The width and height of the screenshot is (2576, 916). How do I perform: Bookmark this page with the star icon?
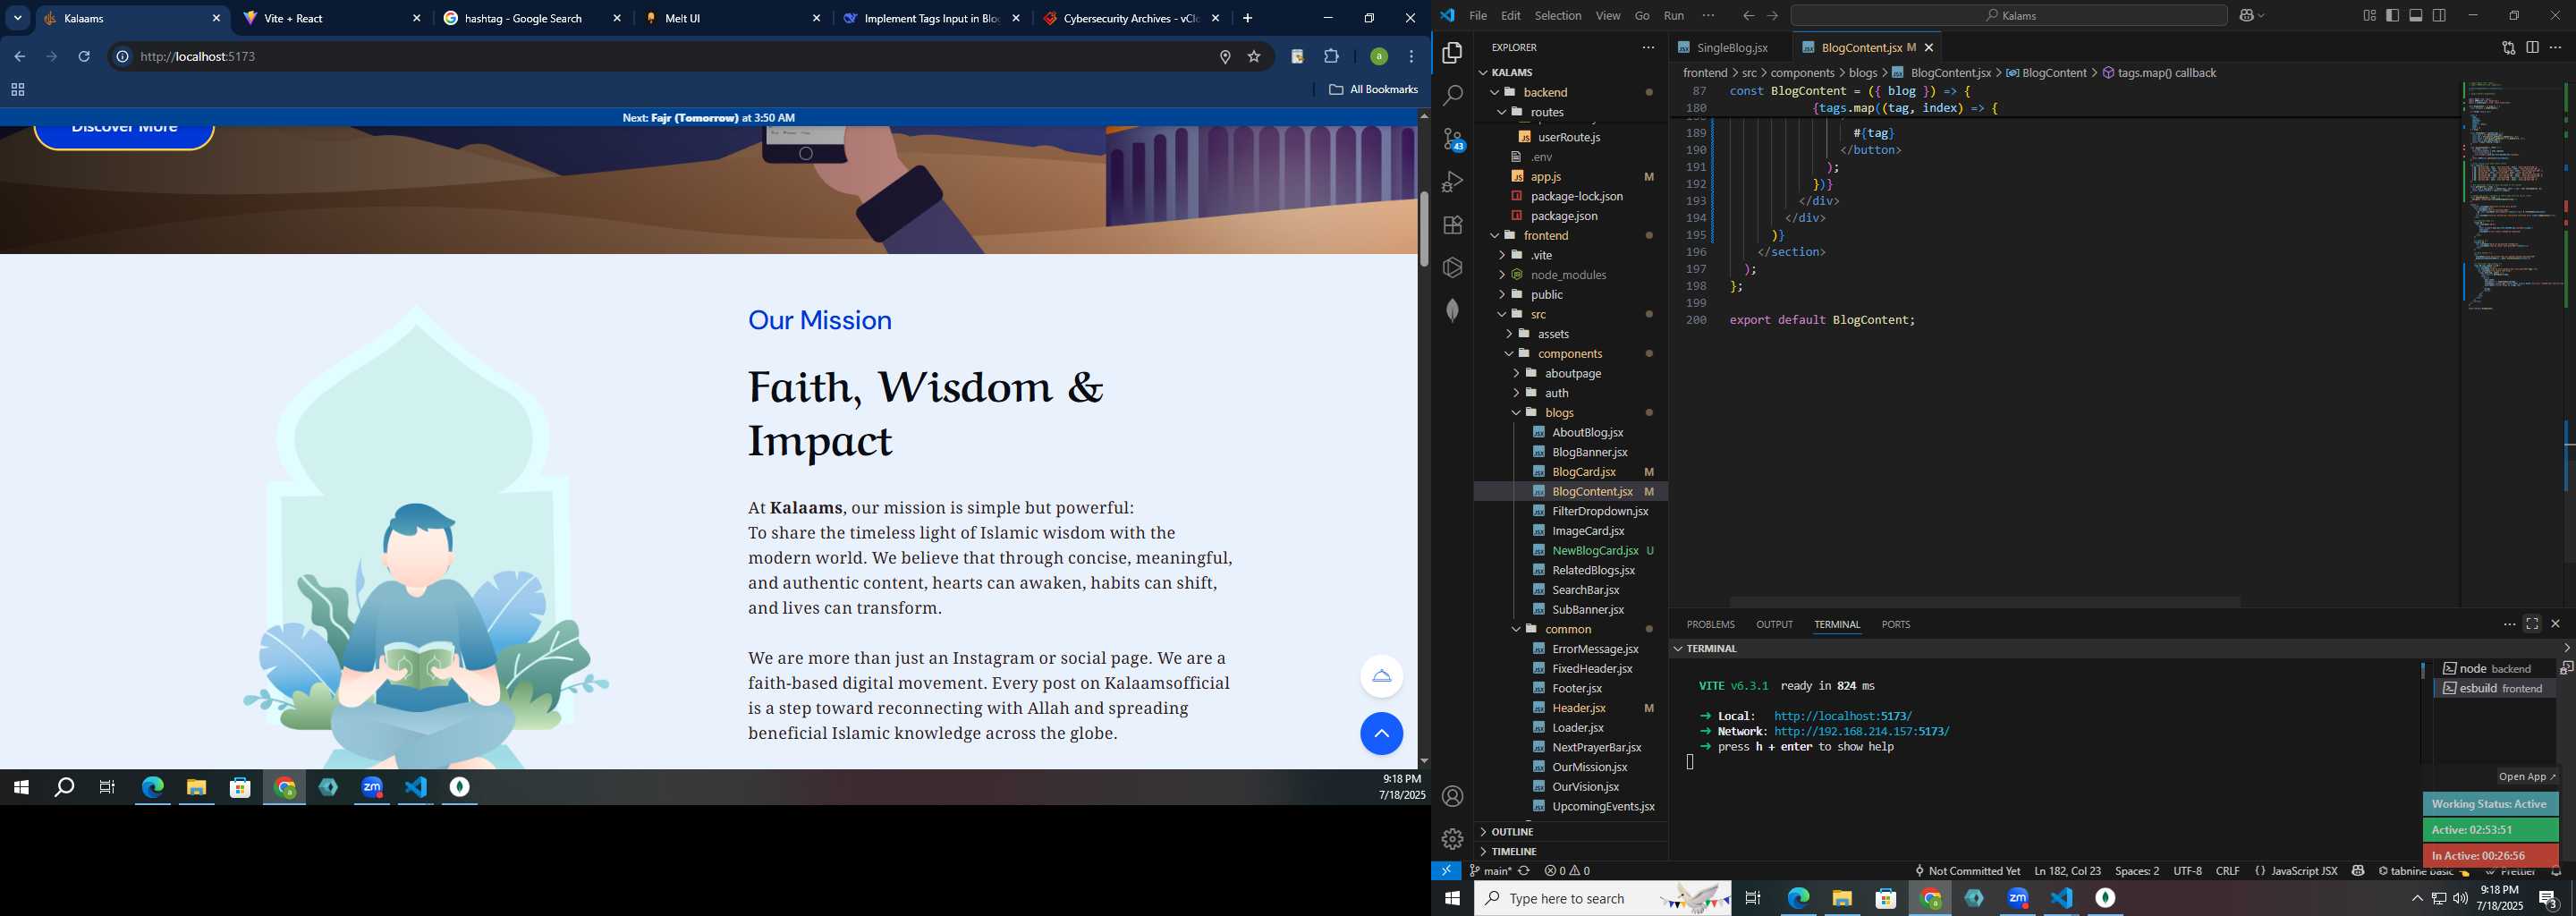coord(1254,57)
